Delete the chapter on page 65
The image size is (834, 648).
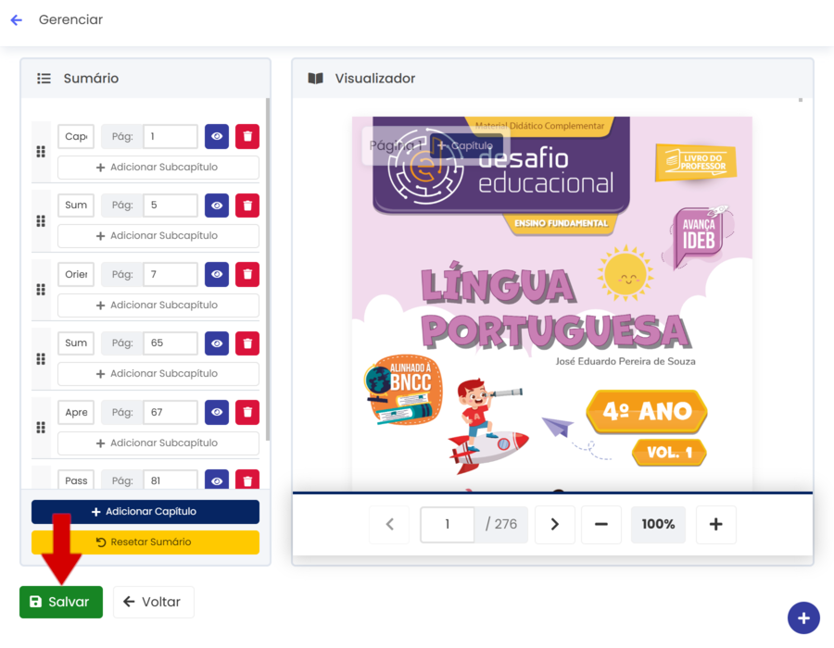[x=247, y=343]
